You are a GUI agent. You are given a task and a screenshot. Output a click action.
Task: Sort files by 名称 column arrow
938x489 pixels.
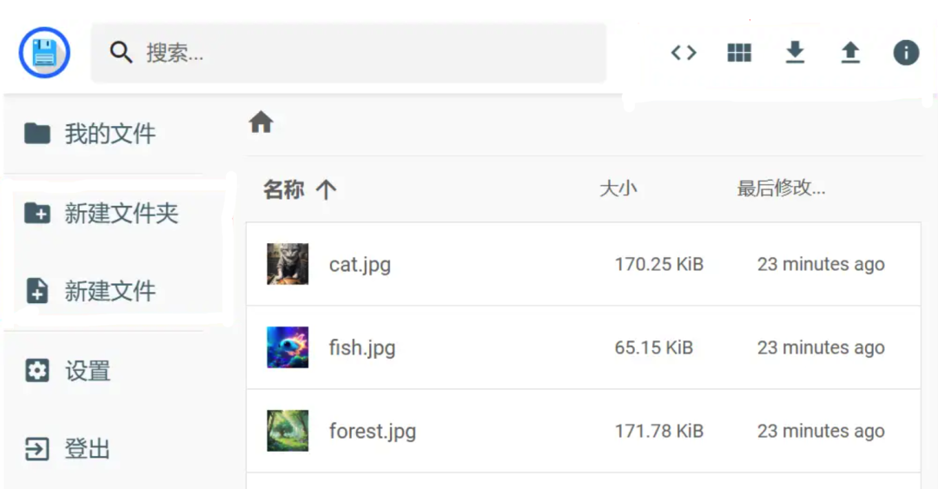(326, 189)
